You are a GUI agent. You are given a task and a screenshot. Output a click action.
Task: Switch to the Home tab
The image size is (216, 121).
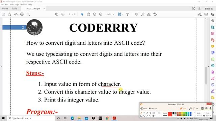point(5,8)
